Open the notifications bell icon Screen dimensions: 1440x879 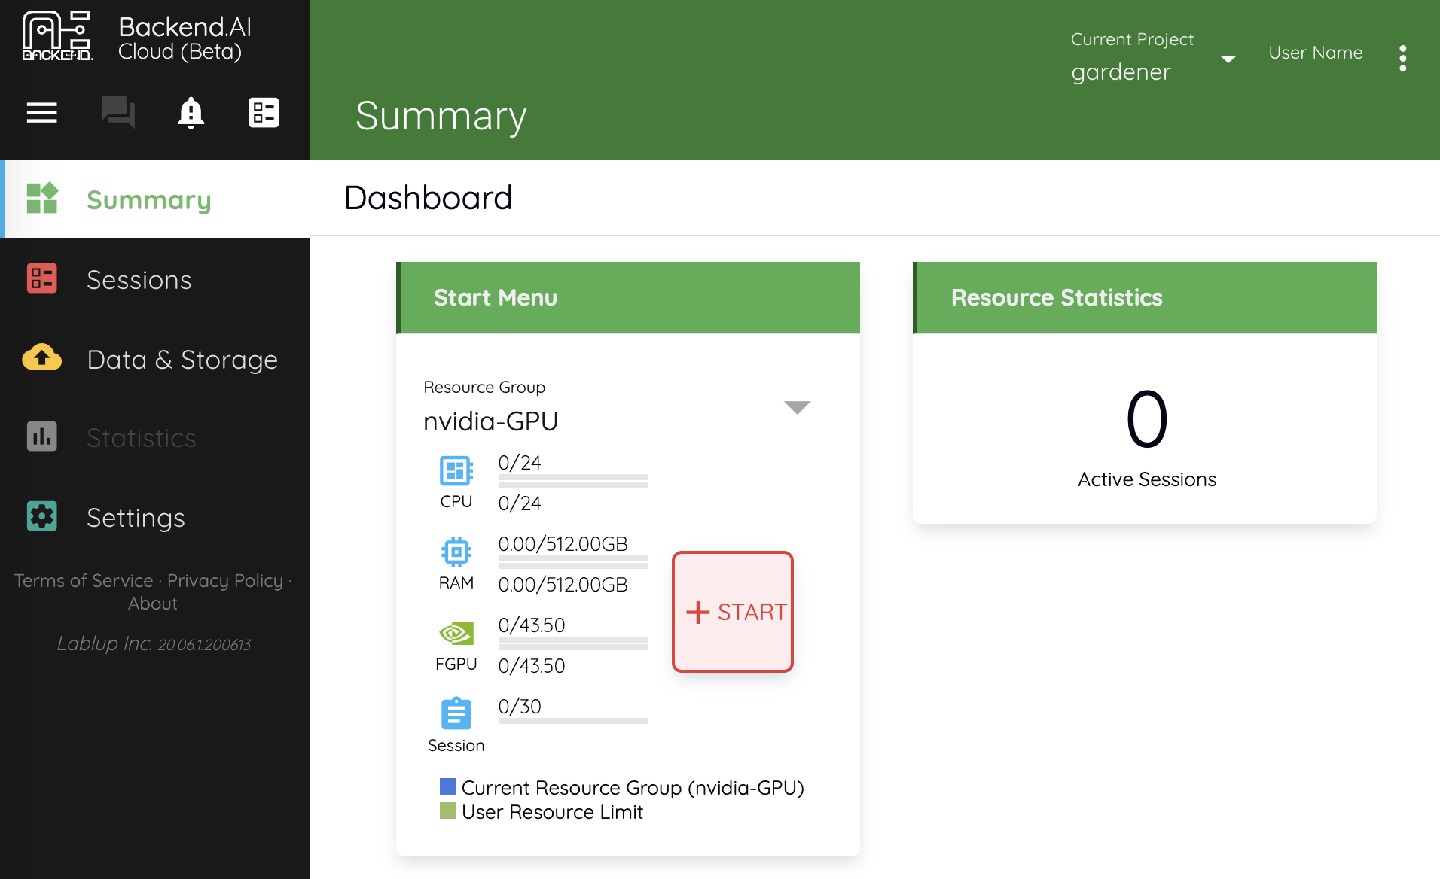coord(191,113)
